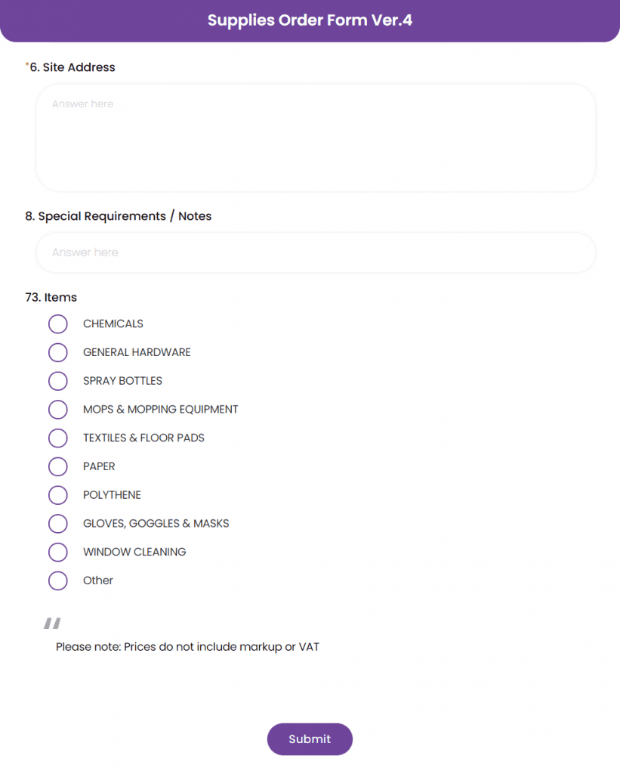Click the CHEMICALS option text label
This screenshot has height=774, width=620.
pyautogui.click(x=113, y=324)
